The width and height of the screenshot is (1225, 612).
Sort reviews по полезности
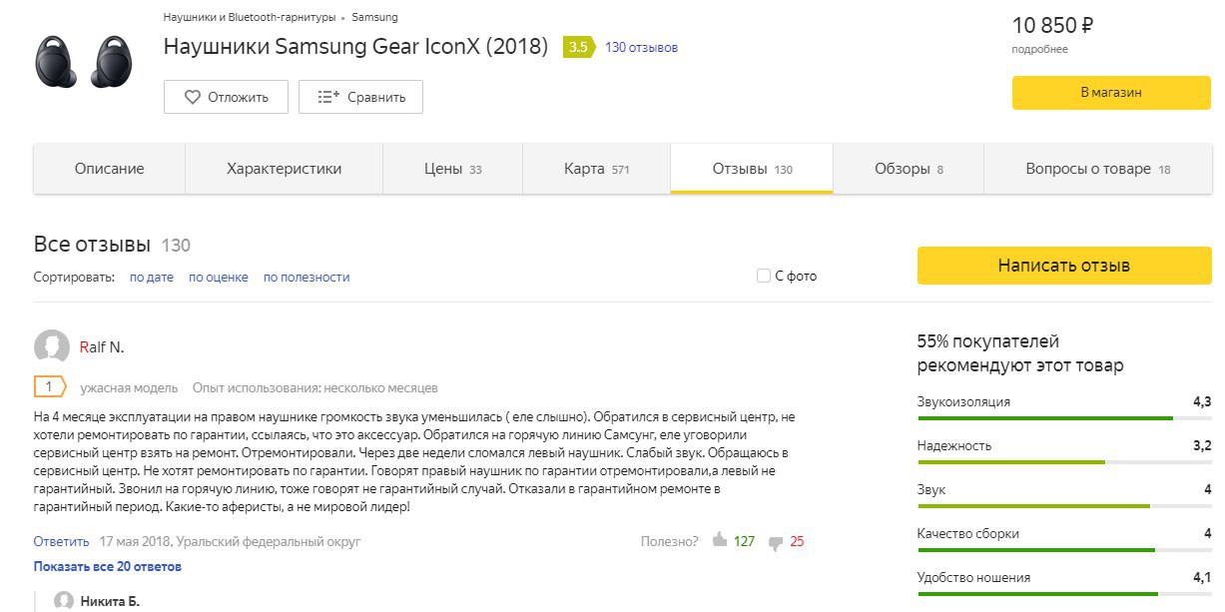306,277
